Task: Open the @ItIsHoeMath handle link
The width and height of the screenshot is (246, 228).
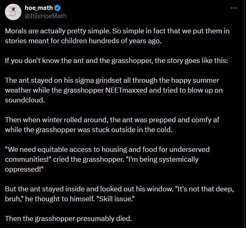Action: tap(46, 16)
